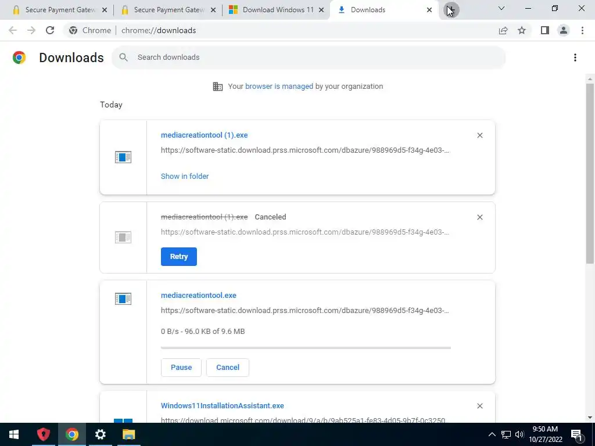595x446 pixels.
Task: Close the Download Windows 11 tab
Action: (x=321, y=10)
